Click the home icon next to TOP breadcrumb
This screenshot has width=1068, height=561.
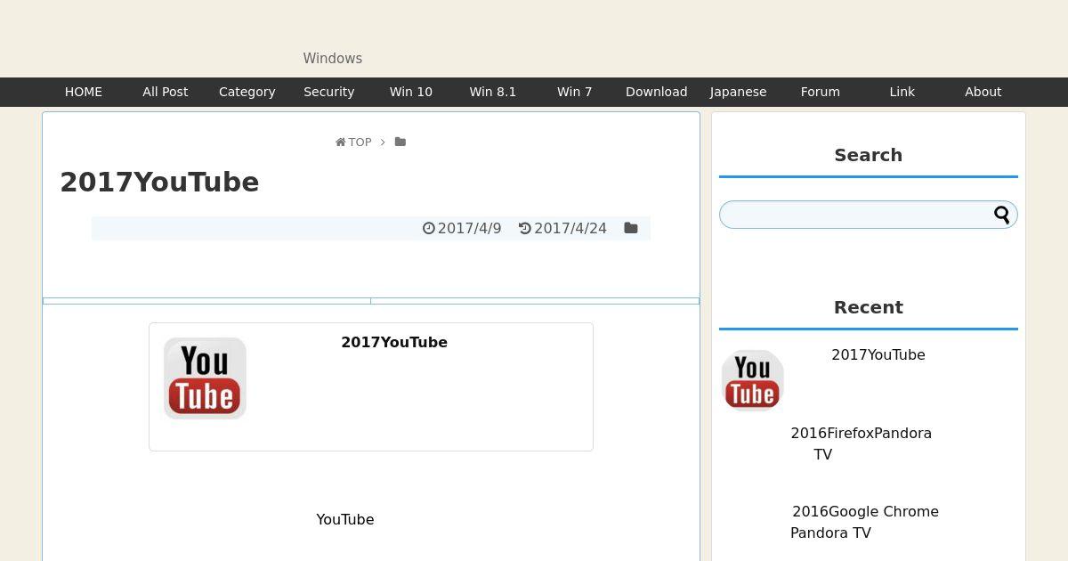click(x=340, y=142)
